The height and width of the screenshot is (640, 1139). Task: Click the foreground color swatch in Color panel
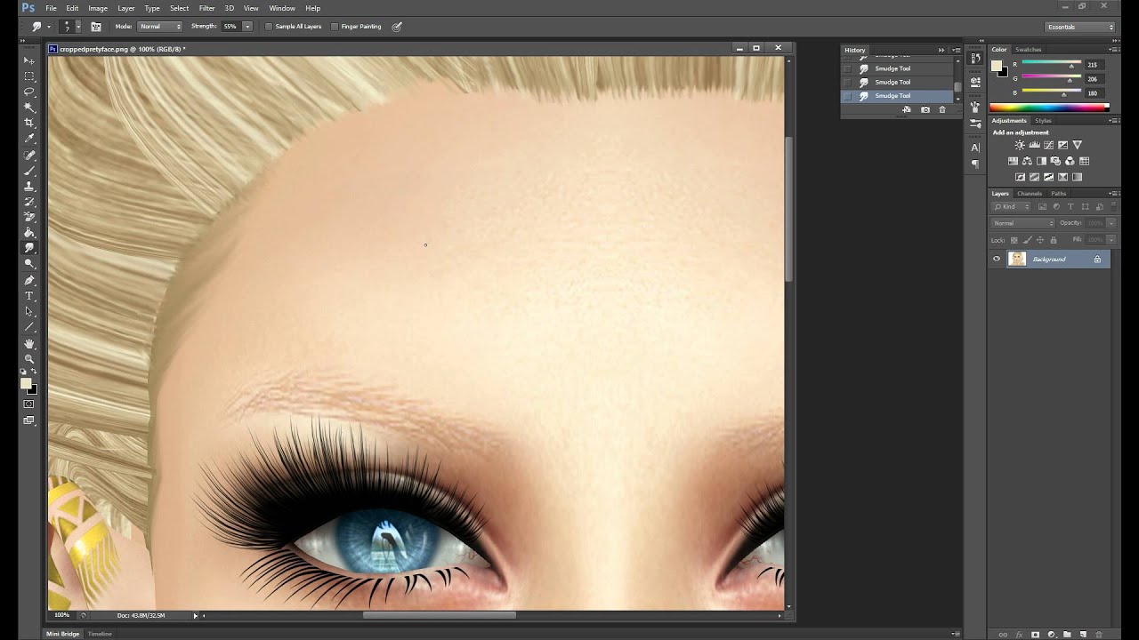coord(997,65)
